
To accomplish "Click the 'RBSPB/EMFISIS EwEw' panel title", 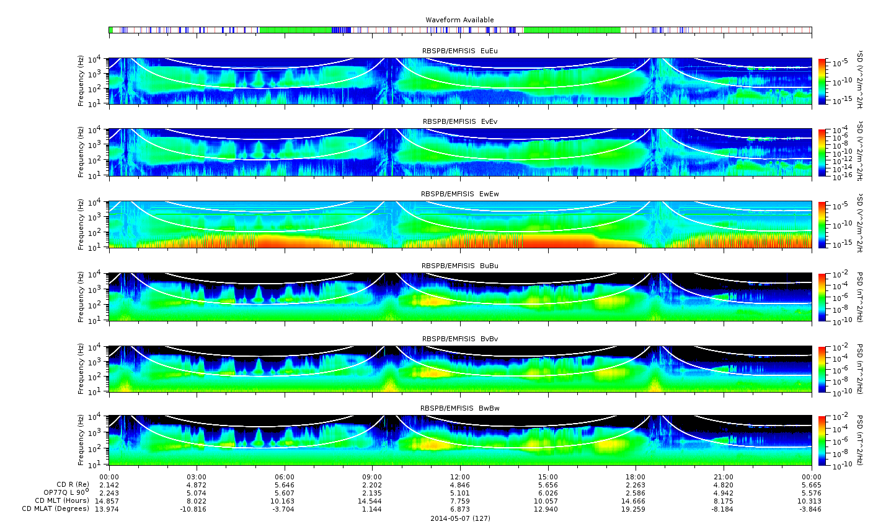I will pyautogui.click(x=459, y=194).
